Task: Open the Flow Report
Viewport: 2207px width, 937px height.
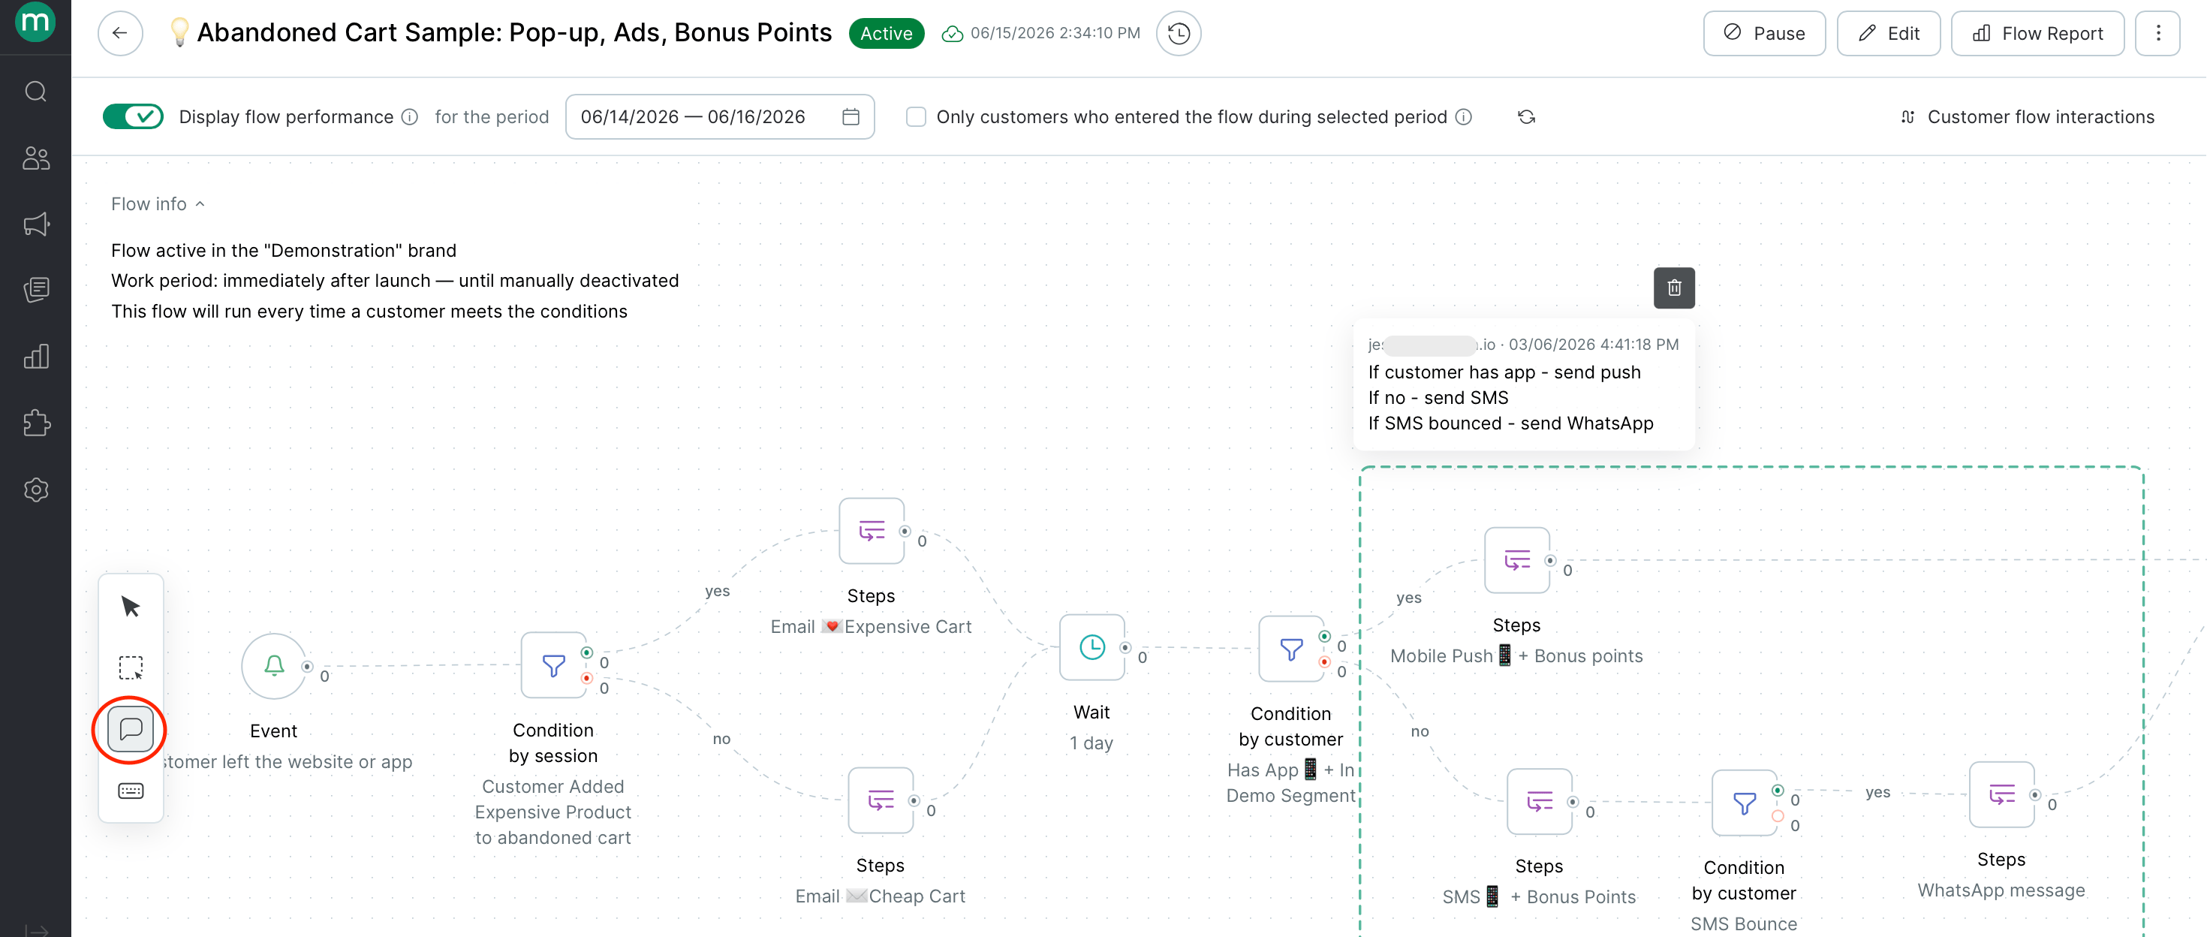Action: [x=2037, y=34]
